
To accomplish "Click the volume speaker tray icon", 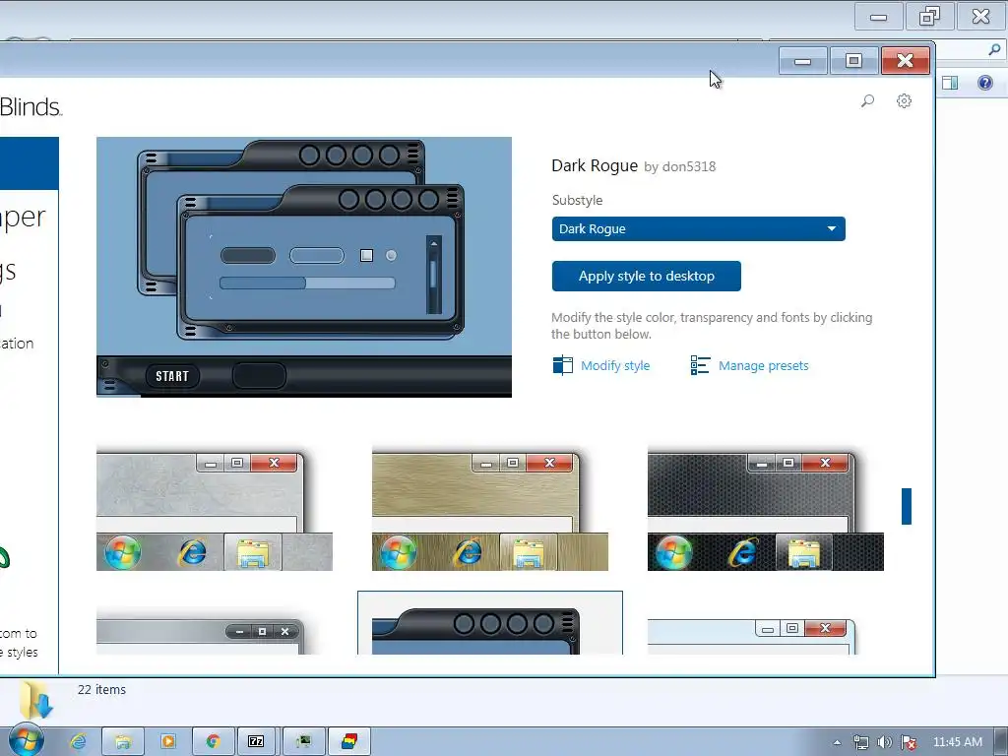I will [885, 742].
